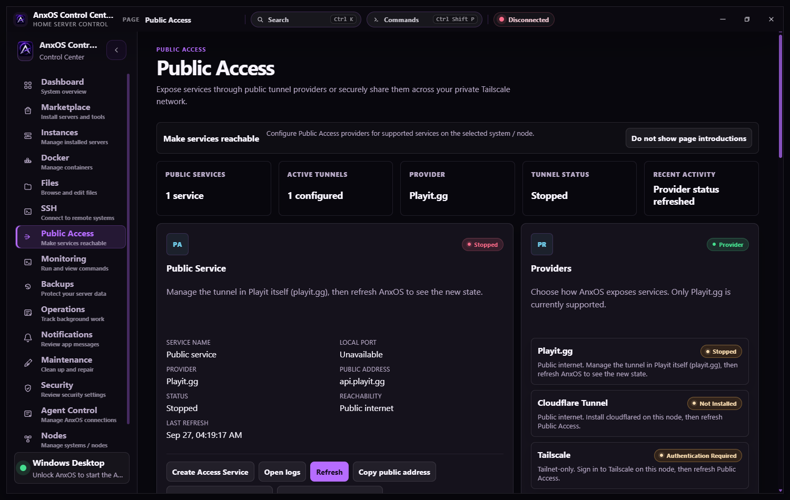Click the Sep 27, 04:19:17 AM timestamp
This screenshot has height=500, width=790.
click(x=204, y=435)
